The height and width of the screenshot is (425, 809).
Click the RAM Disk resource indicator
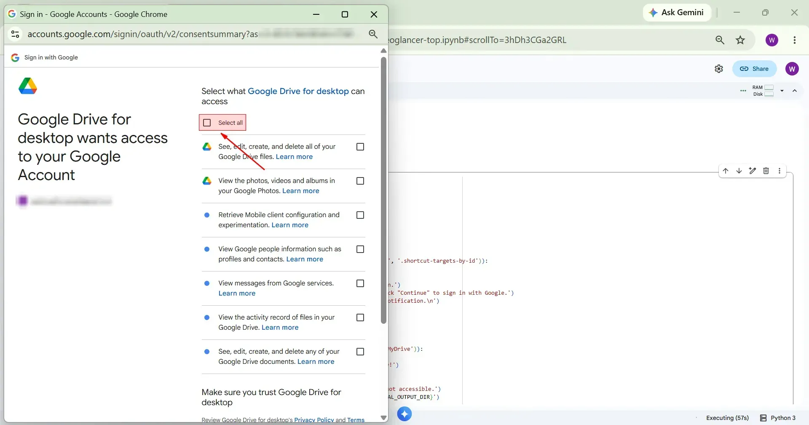763,91
